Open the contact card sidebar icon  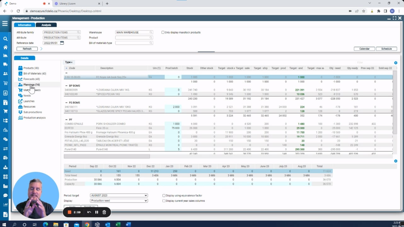(5, 93)
